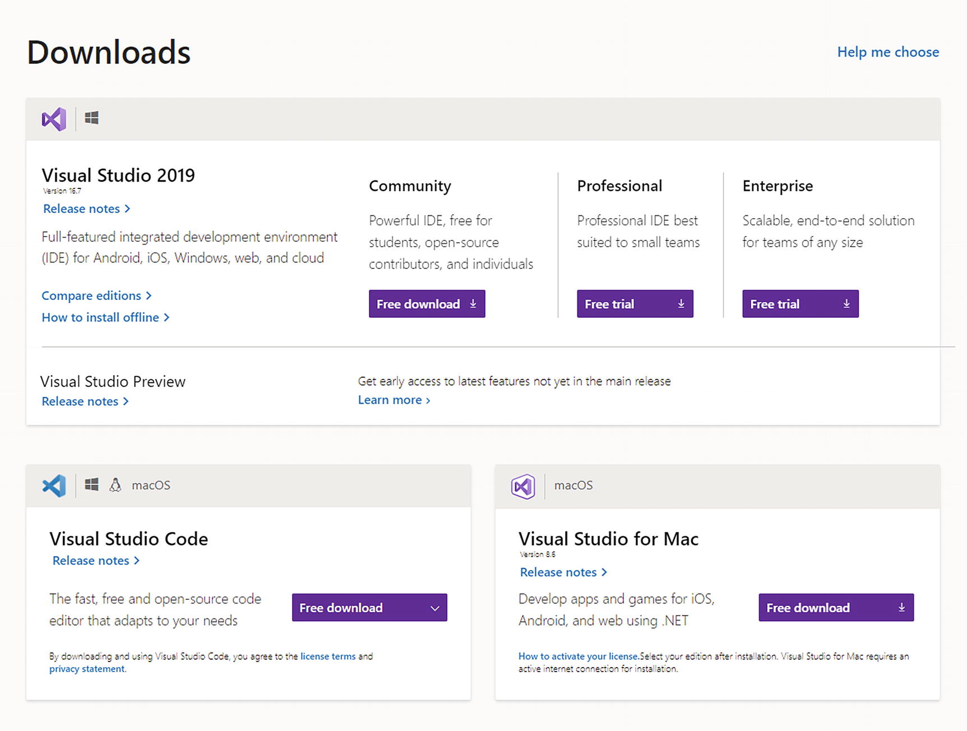Click the Windows icon in VS Code card

pyautogui.click(x=91, y=484)
